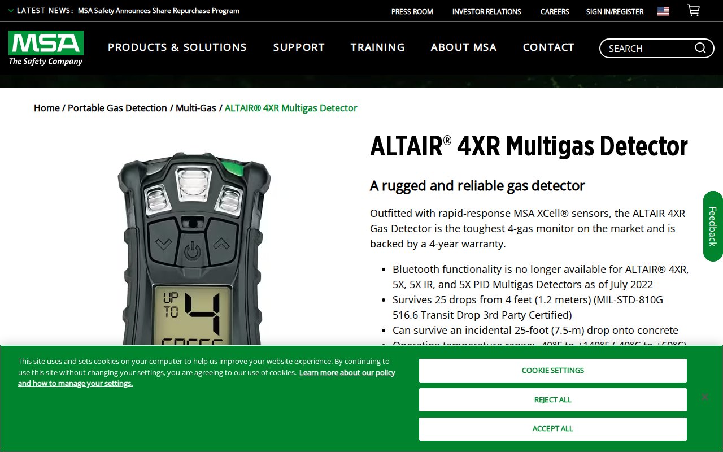723x452 pixels.
Task: Click the search magnifier icon
Action: tap(700, 49)
